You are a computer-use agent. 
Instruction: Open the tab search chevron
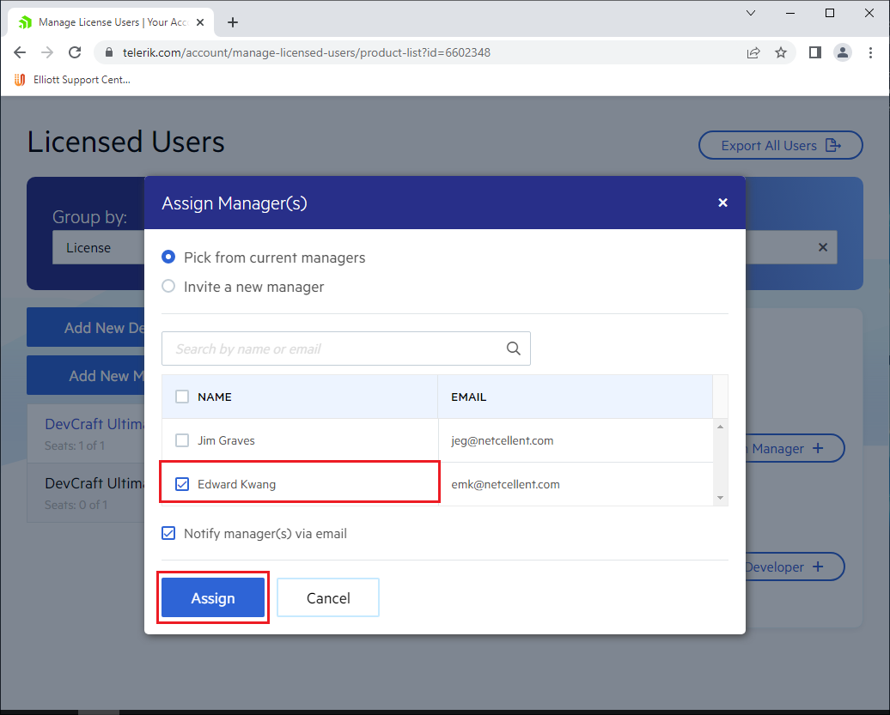[x=750, y=13]
